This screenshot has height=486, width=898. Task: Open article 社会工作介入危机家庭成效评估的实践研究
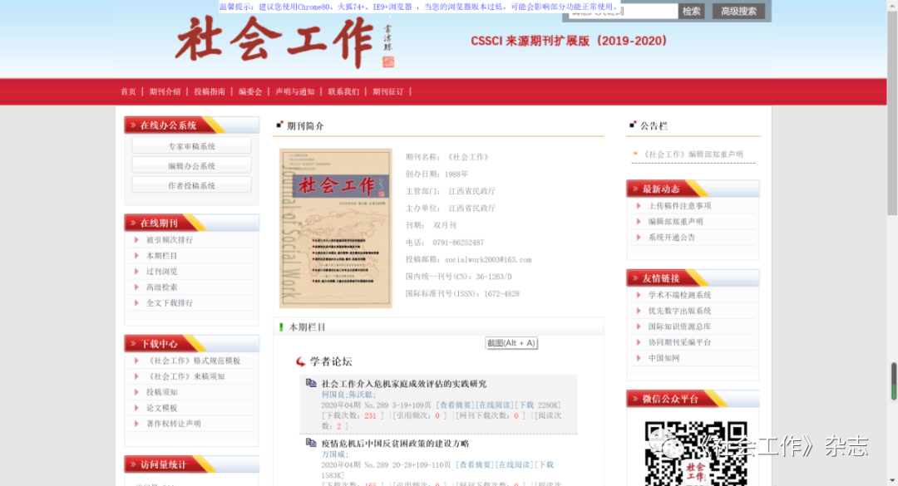[404, 384]
